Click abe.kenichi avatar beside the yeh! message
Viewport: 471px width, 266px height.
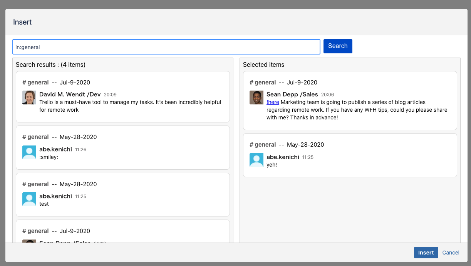tap(256, 160)
